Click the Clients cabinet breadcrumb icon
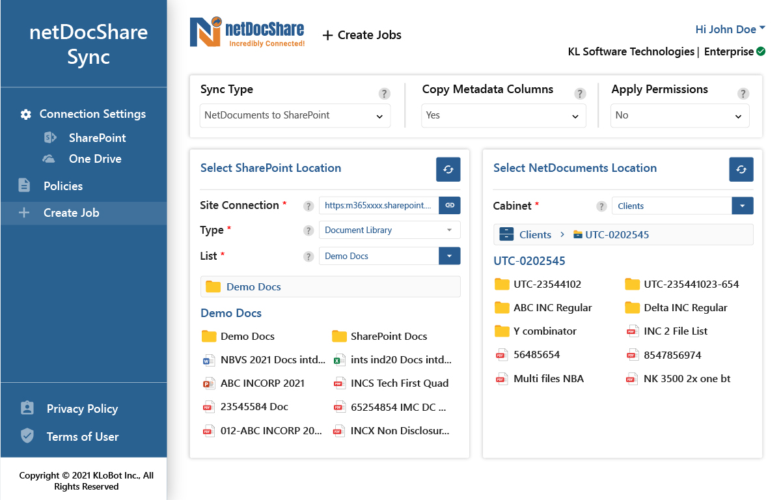The height and width of the screenshot is (500, 781). pyautogui.click(x=506, y=234)
